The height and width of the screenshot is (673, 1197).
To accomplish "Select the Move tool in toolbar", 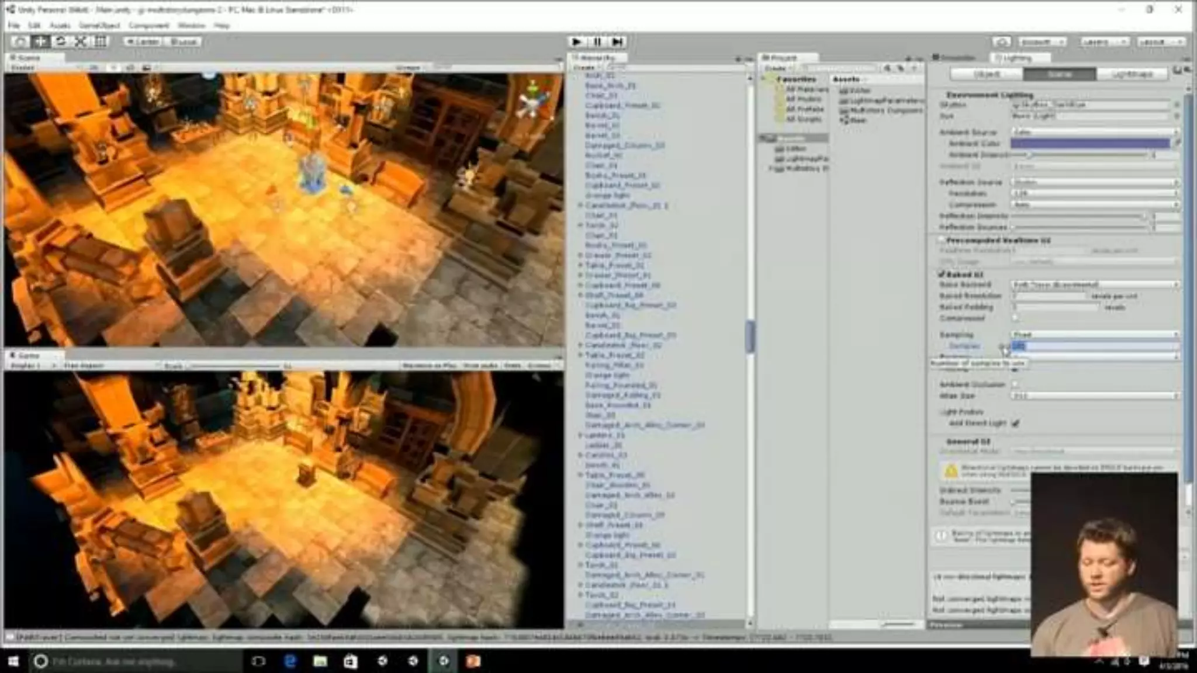I will 40,41.
